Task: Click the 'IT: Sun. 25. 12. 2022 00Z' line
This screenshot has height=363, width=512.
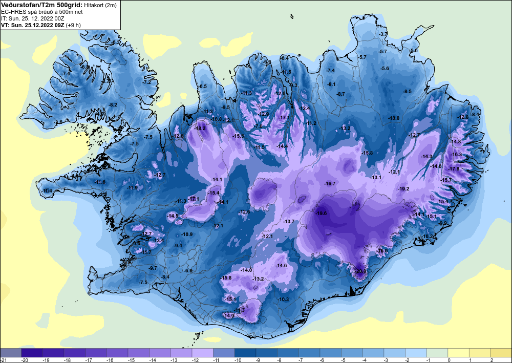Action: click(x=33, y=18)
